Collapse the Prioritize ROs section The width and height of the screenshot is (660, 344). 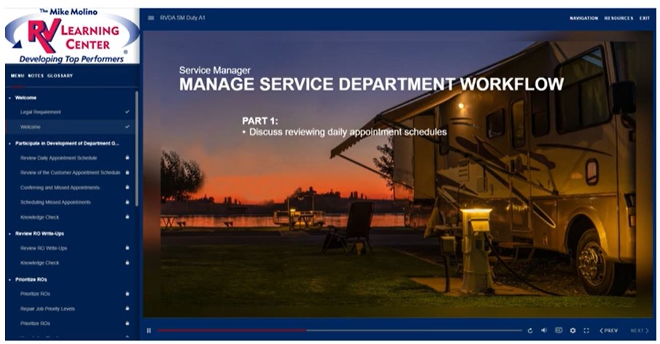pos(10,279)
